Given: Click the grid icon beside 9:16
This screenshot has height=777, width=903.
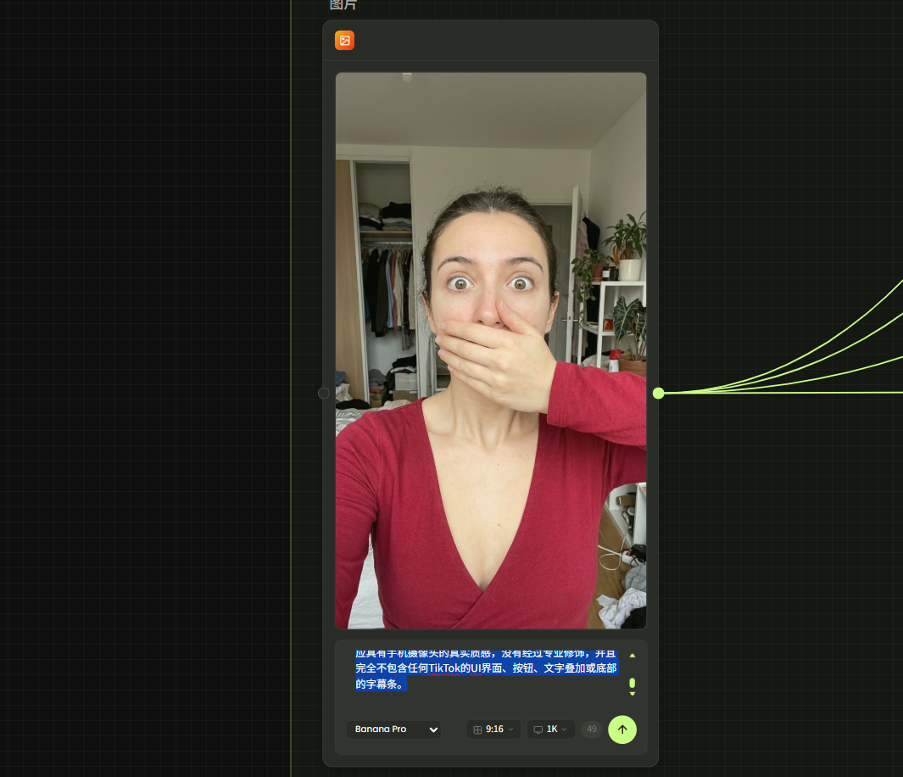Looking at the screenshot, I should pyautogui.click(x=477, y=729).
